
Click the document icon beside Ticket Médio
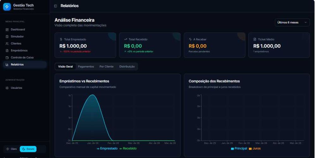(255, 39)
